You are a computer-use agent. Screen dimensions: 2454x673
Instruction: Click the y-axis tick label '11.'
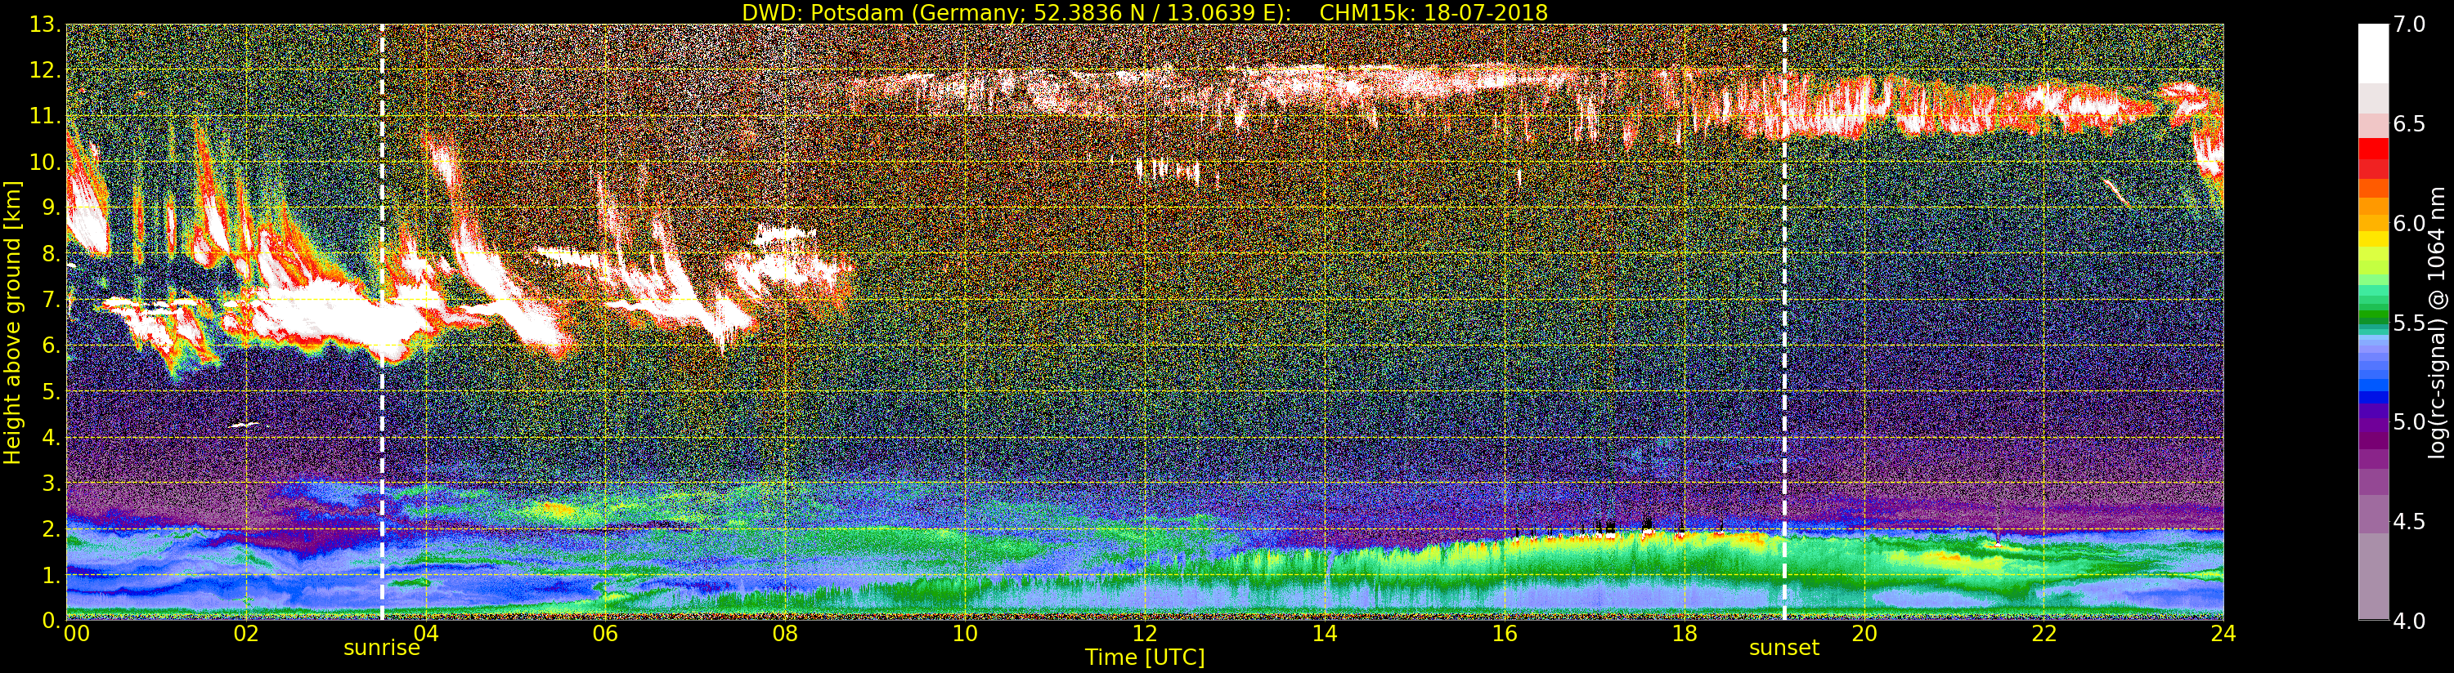tap(46, 117)
